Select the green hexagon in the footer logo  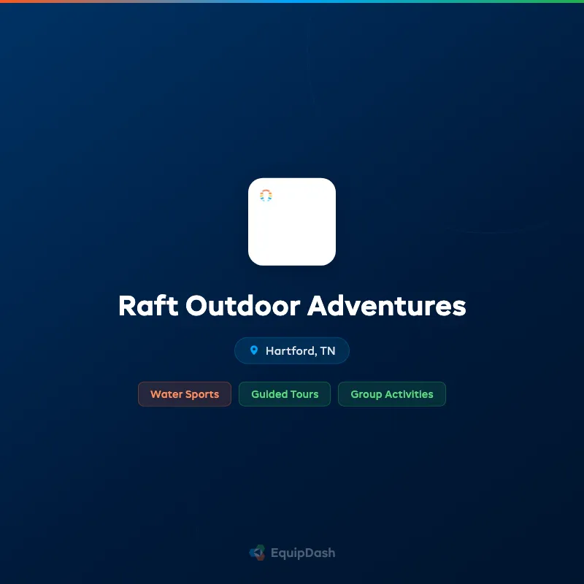point(259,547)
